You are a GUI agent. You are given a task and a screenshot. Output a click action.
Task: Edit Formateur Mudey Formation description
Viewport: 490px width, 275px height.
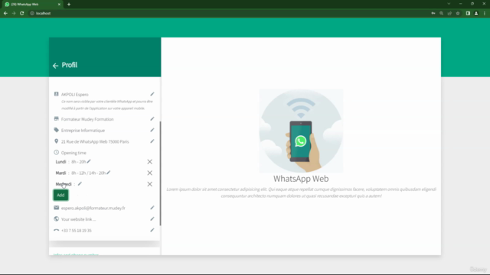152,119
